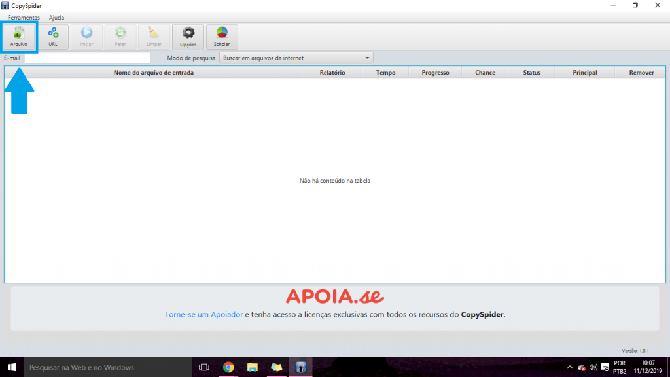Add a URL with the URL button
This screenshot has width=670, height=377.
(53, 37)
